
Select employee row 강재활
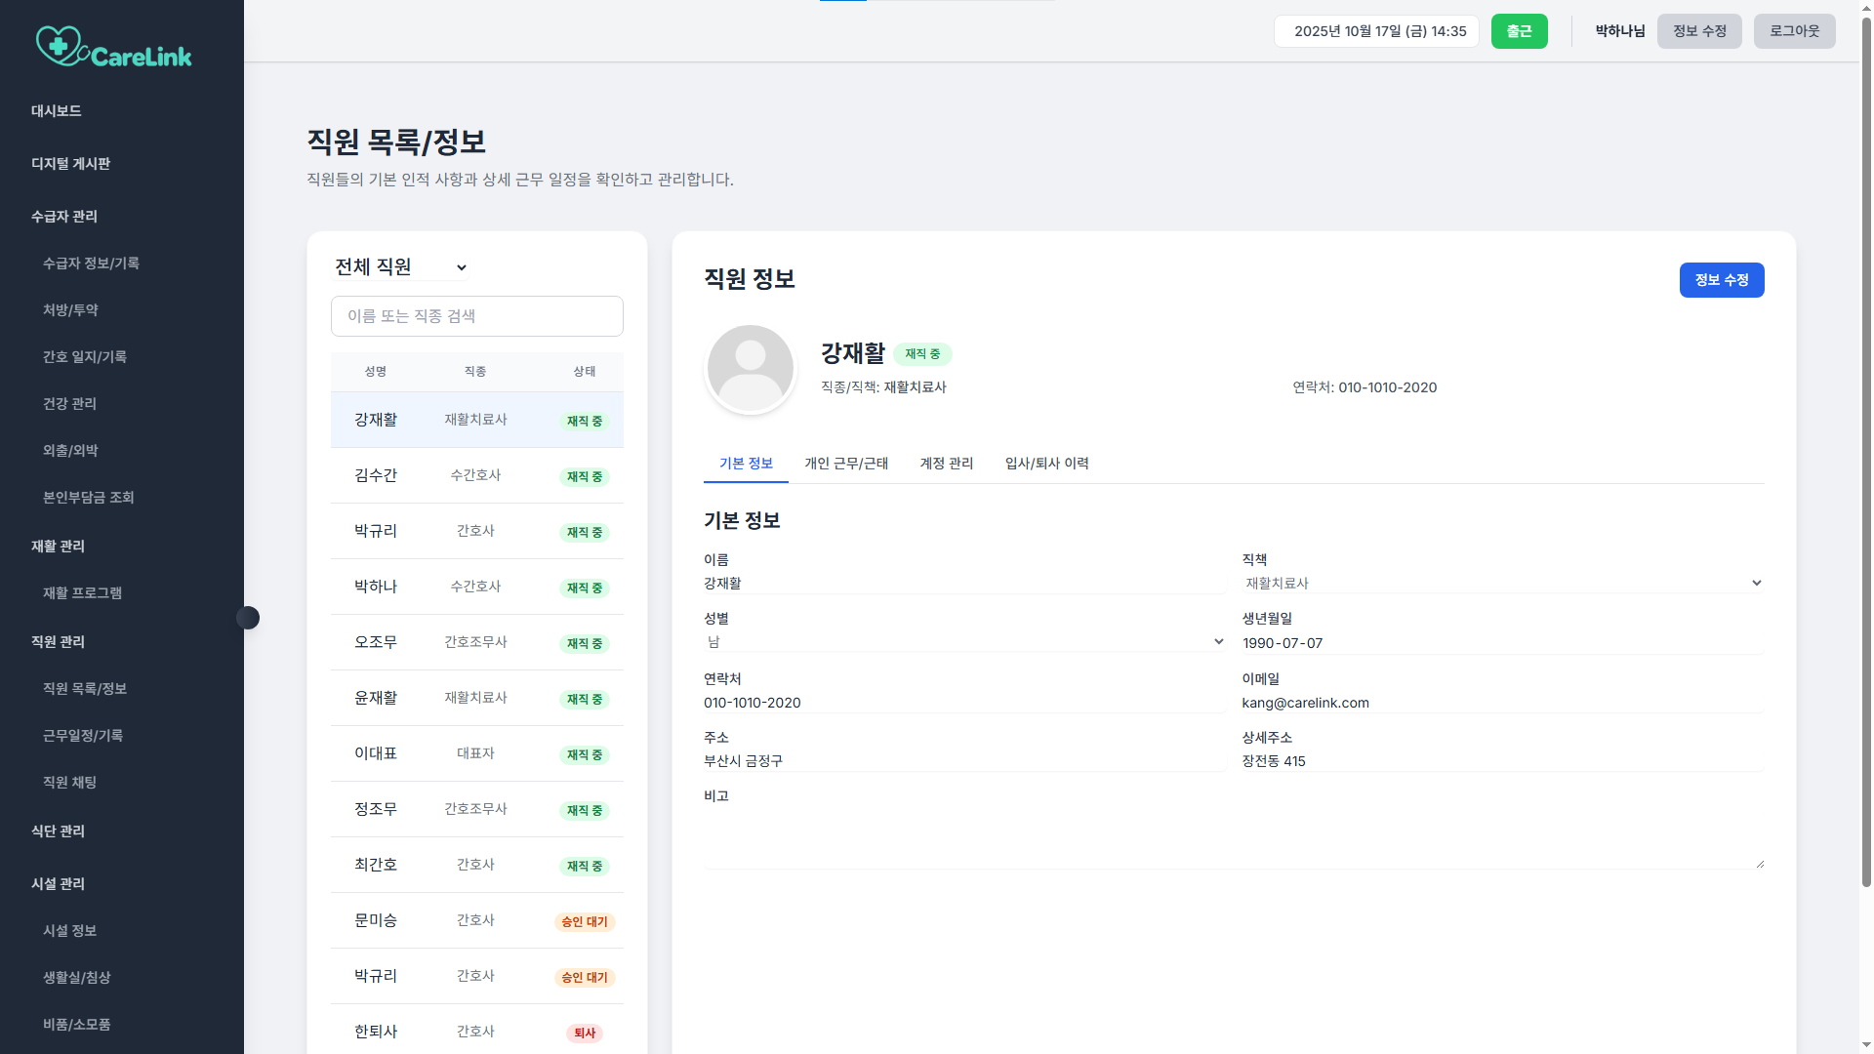[476, 420]
